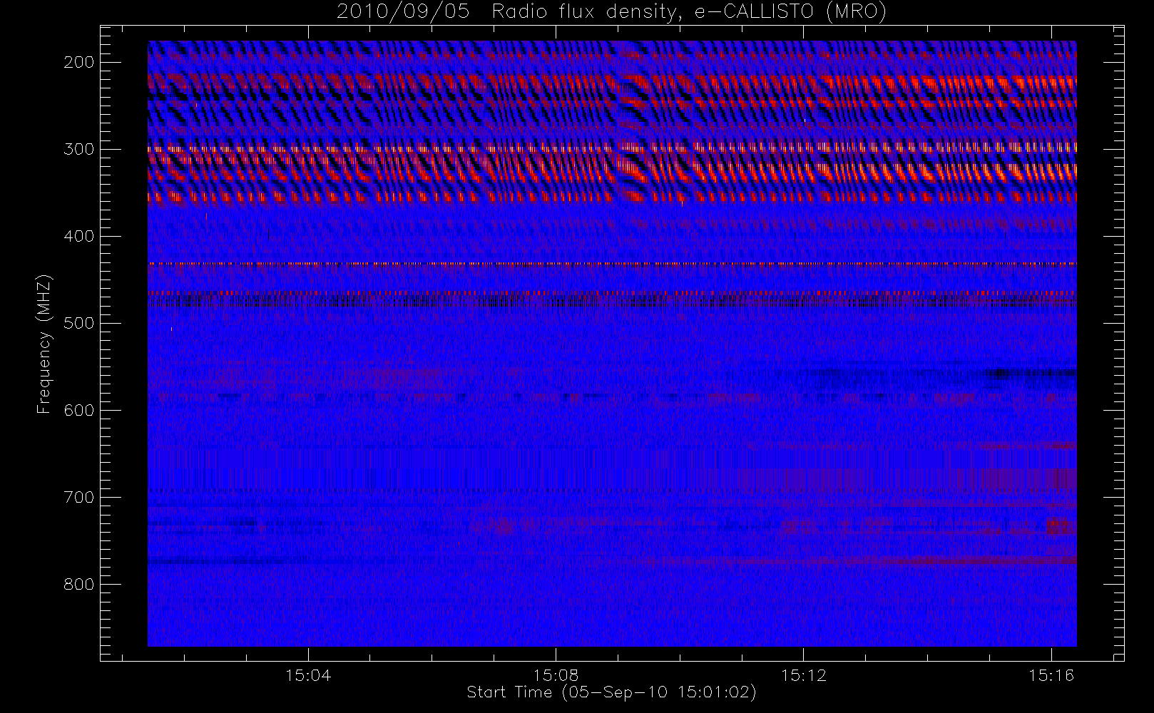The height and width of the screenshot is (713, 1154).
Task: Click the 15:08 time tick label
Action: coord(556,675)
